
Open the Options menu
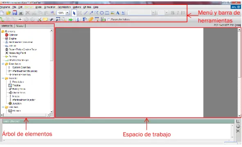(77, 7)
